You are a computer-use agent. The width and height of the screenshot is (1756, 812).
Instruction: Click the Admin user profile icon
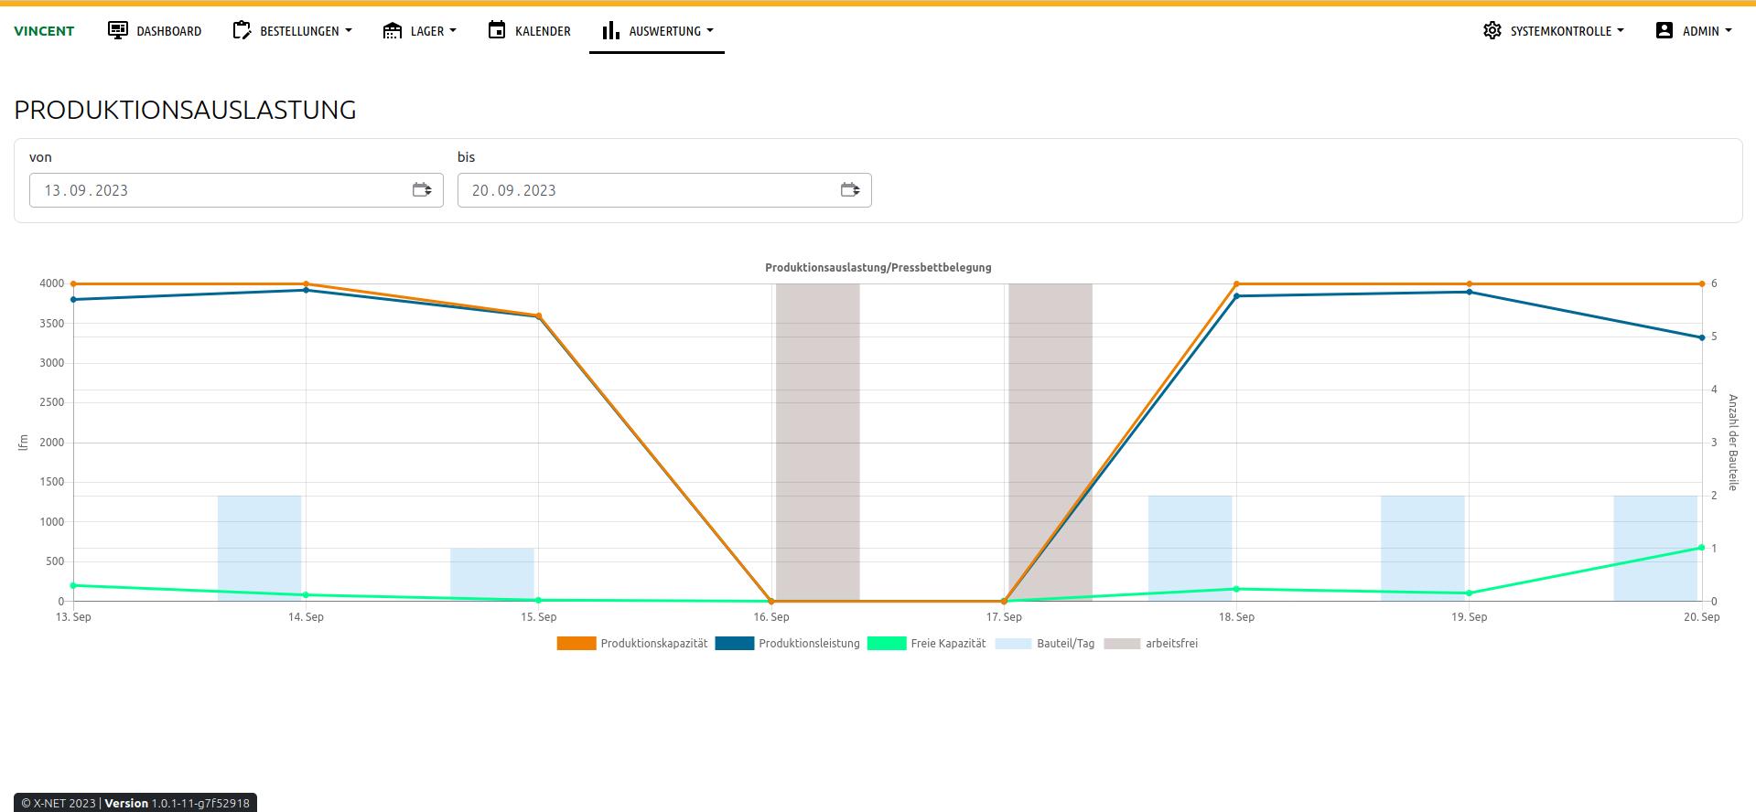1664,30
